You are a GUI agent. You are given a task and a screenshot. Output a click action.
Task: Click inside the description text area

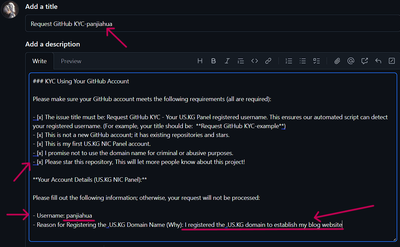213,157
